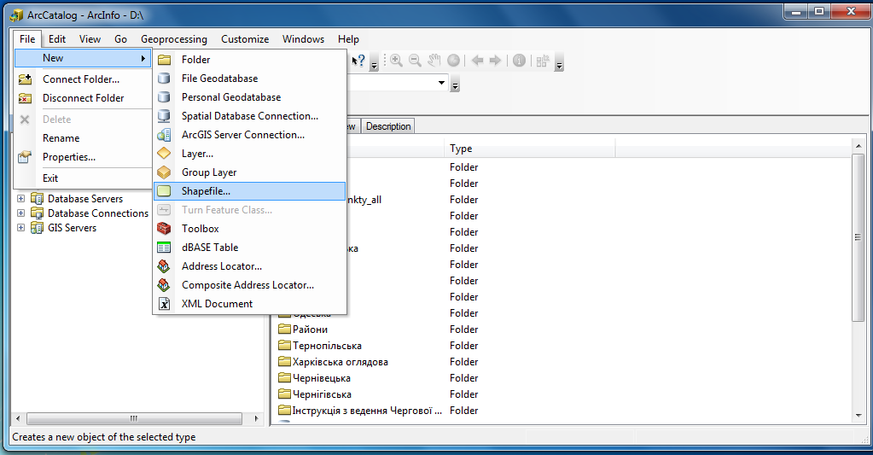
Task: Select GIS Servers in catalog tree
Action: point(72,228)
